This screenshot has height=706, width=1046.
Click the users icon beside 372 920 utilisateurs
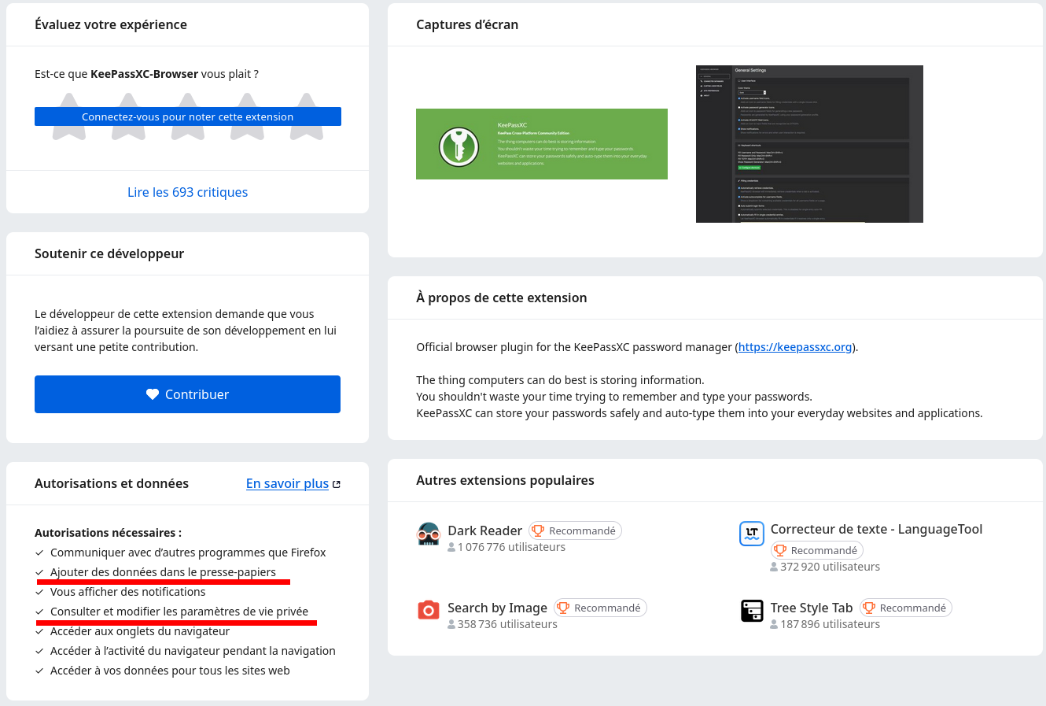tap(775, 567)
